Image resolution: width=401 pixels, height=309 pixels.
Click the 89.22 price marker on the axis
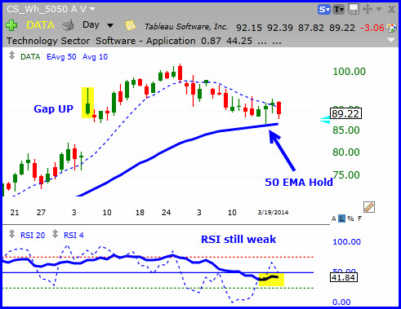(x=345, y=113)
